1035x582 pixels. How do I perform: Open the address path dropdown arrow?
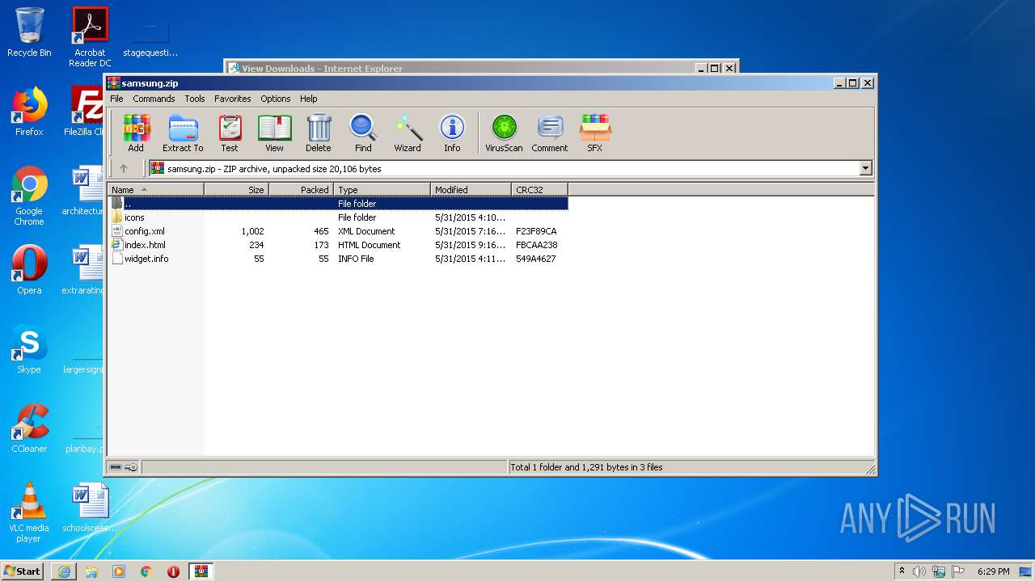[866, 168]
